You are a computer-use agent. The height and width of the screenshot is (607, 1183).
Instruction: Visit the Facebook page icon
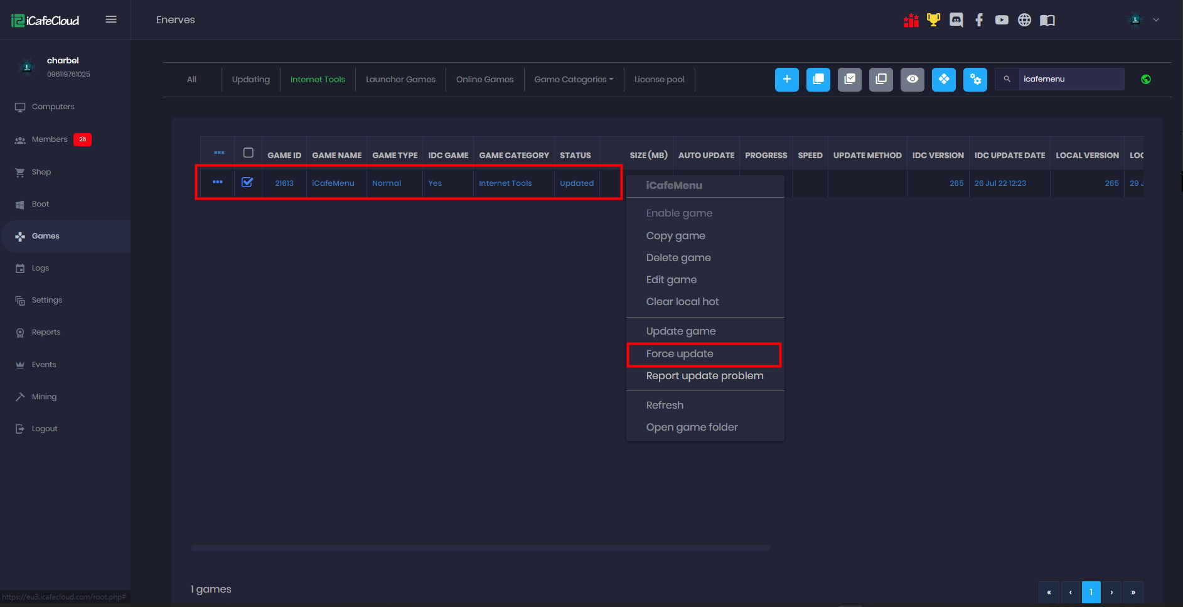coord(979,20)
